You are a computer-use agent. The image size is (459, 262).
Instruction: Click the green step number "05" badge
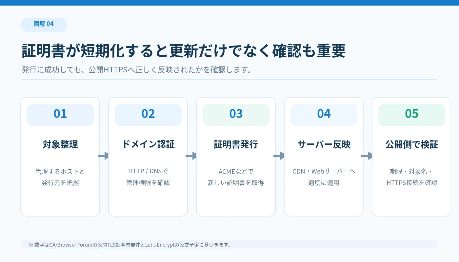click(412, 115)
